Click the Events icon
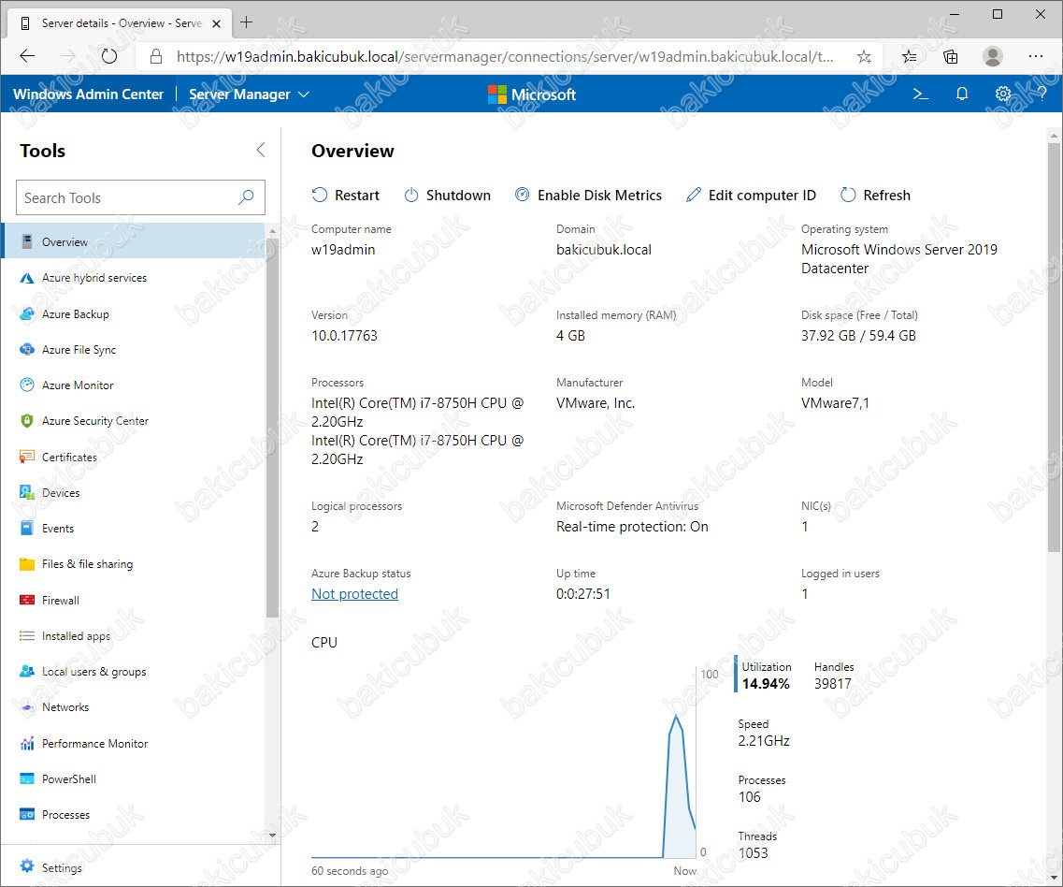Viewport: 1063px width, 887px height. click(27, 528)
